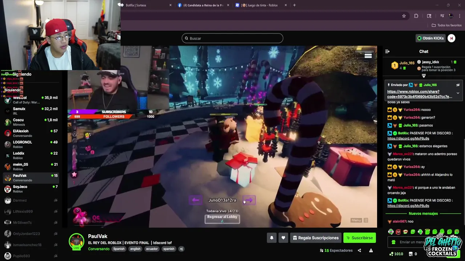Pick the headphones green emote
465x261 pixels.
click(420, 232)
